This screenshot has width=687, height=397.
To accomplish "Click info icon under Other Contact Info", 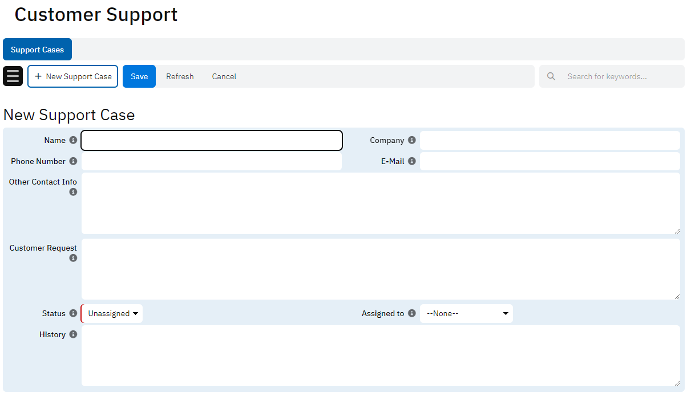I will (73, 192).
